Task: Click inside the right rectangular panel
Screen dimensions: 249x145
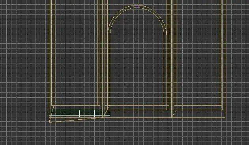Action: (x=197, y=56)
